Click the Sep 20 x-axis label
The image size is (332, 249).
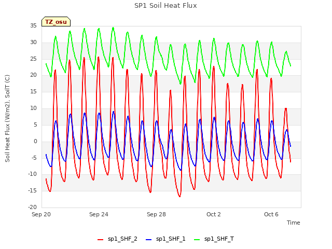pos(41,214)
